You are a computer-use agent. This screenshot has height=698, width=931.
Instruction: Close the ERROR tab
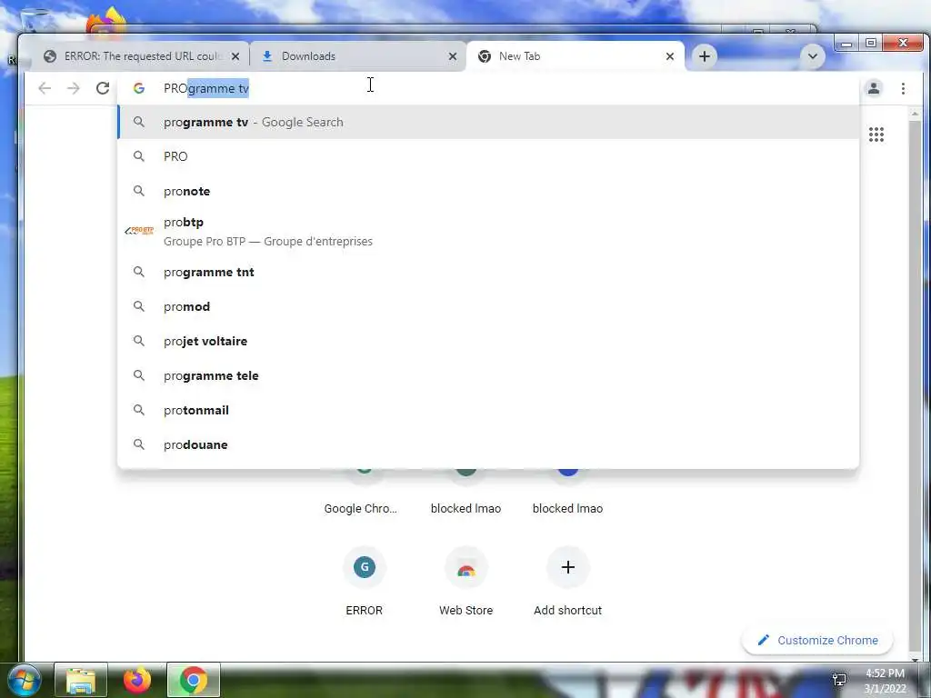coord(235,56)
